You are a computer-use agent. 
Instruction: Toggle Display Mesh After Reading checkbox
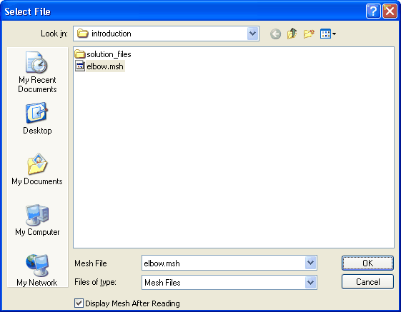79,303
